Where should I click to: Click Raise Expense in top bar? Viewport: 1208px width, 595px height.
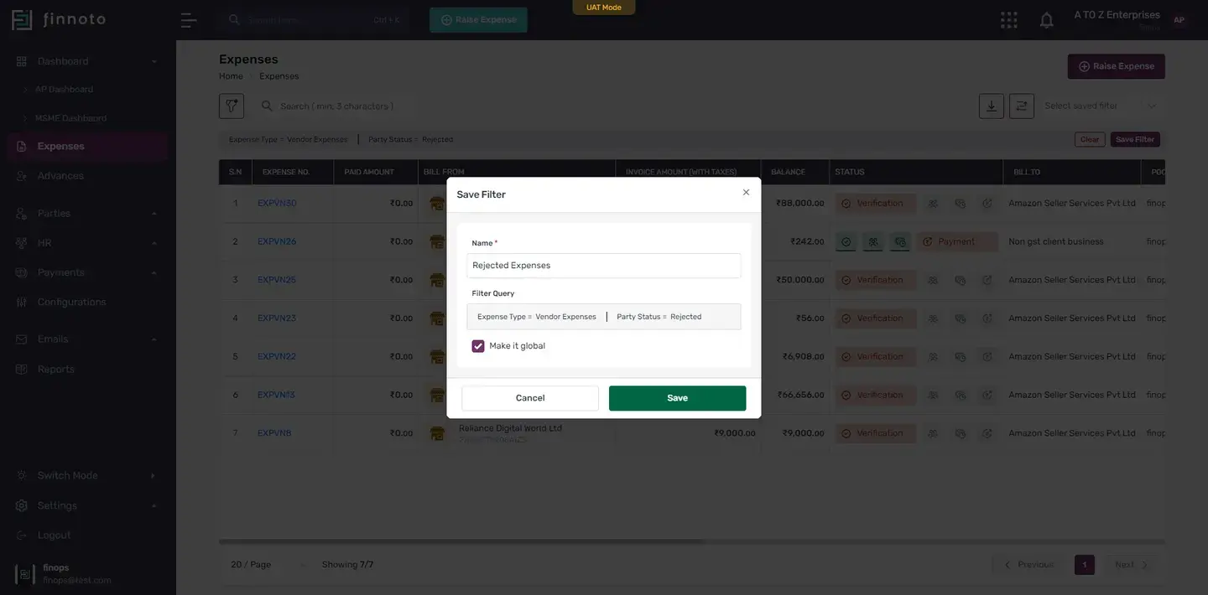(x=478, y=19)
